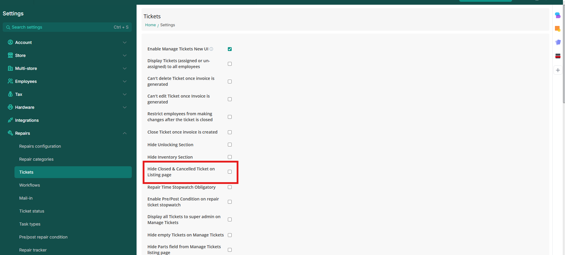The image size is (565, 255).
Task: Click the Tax money bag icon
Action: click(x=10, y=94)
